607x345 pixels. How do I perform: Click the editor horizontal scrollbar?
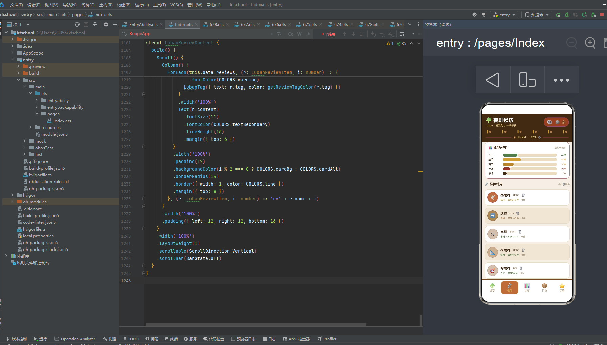(256, 324)
